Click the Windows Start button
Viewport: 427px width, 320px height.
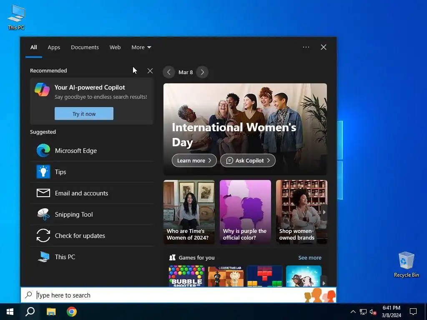tap(10, 312)
